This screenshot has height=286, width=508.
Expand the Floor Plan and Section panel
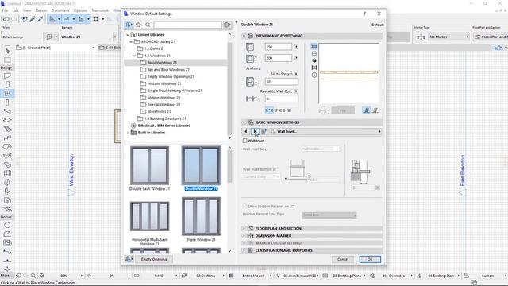(x=244, y=228)
